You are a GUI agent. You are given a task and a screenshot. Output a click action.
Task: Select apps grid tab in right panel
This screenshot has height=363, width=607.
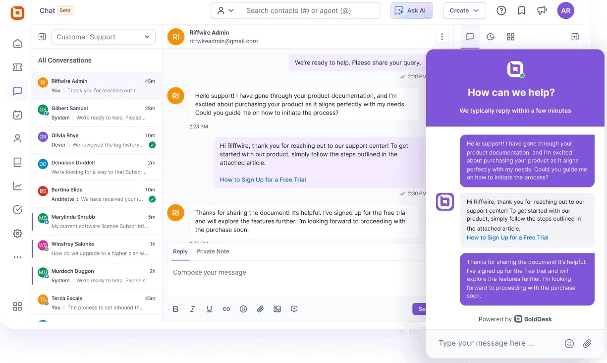(511, 37)
